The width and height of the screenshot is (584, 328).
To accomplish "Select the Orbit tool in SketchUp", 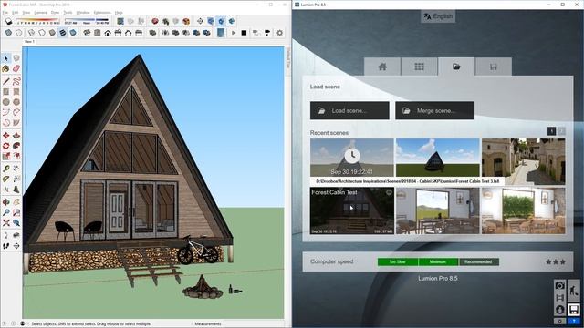I will [x=6, y=202].
